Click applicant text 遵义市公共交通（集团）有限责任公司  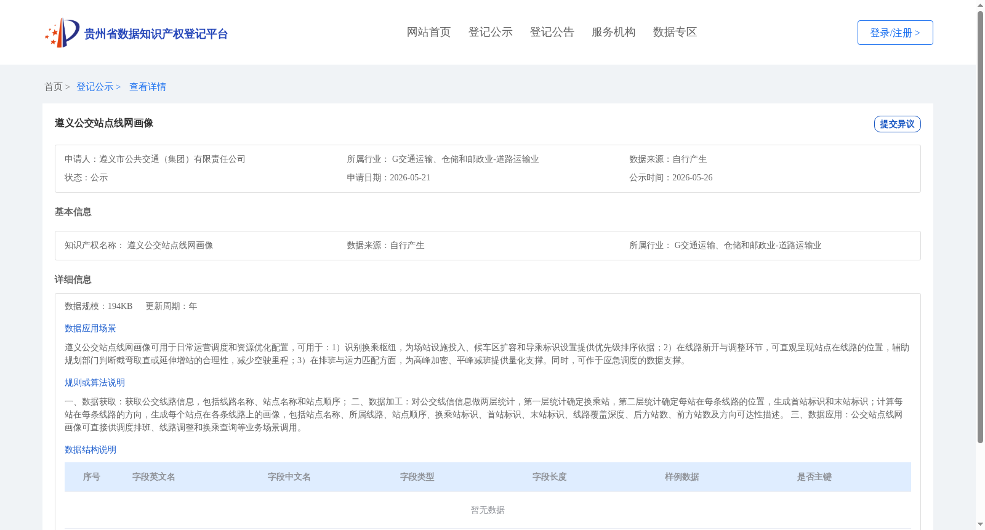click(172, 159)
